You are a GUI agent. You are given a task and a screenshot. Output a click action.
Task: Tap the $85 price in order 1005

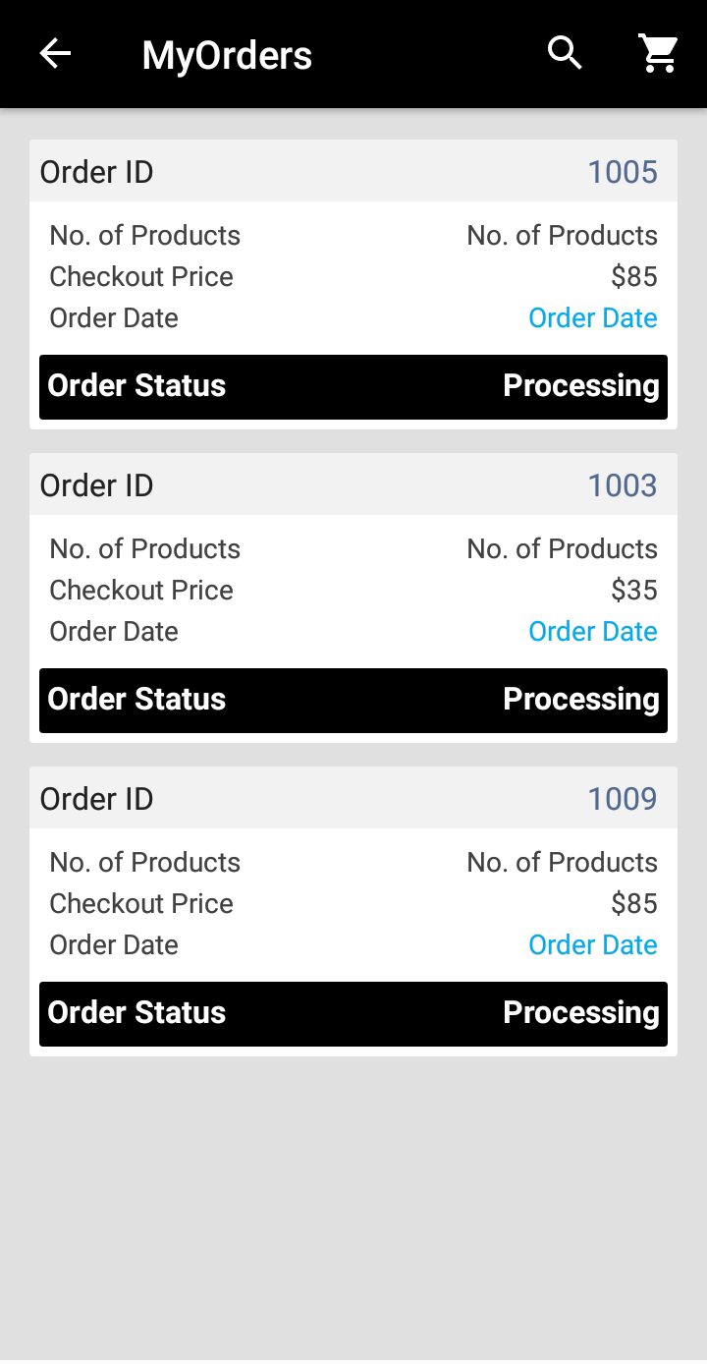(x=633, y=277)
